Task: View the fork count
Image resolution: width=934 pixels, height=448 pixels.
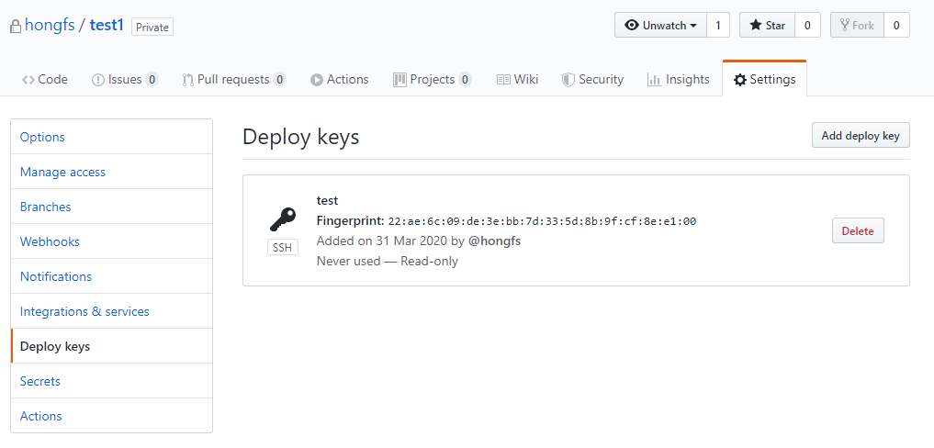Action: (x=896, y=26)
